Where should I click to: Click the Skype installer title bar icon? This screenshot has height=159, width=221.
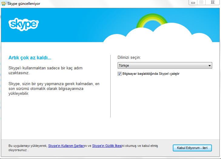pyautogui.click(x=4, y=3)
